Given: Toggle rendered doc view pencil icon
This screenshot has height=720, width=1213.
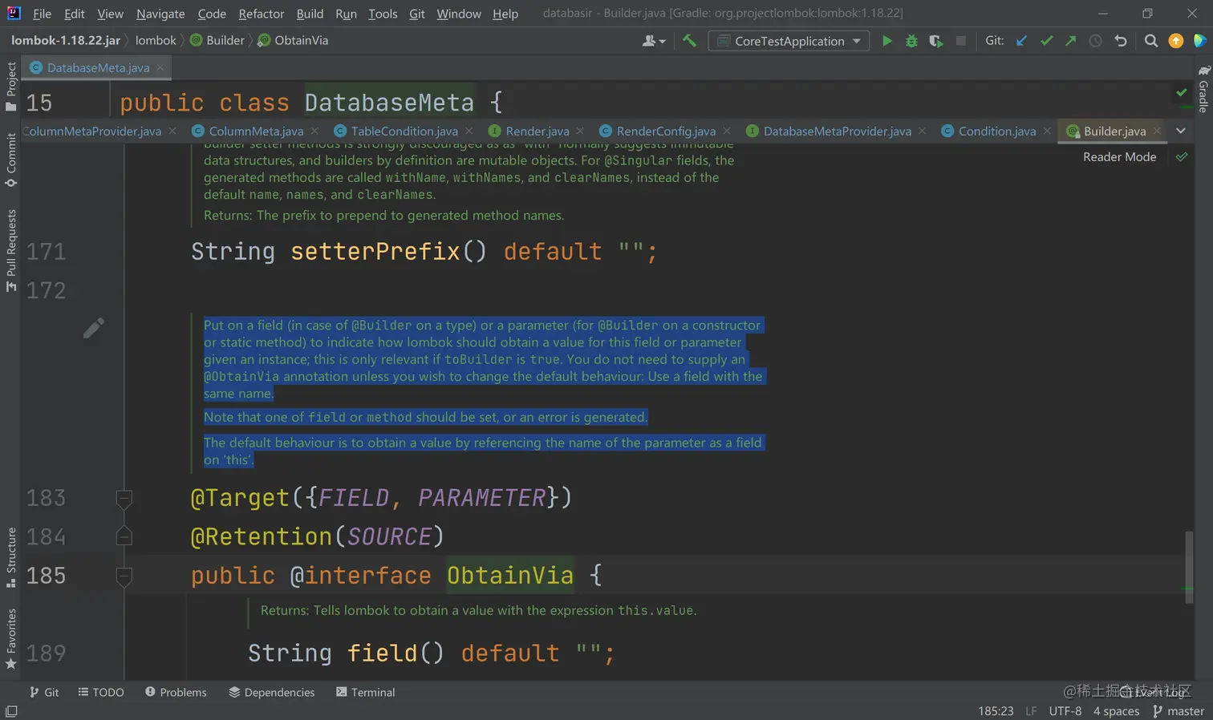Looking at the screenshot, I should pyautogui.click(x=93, y=328).
